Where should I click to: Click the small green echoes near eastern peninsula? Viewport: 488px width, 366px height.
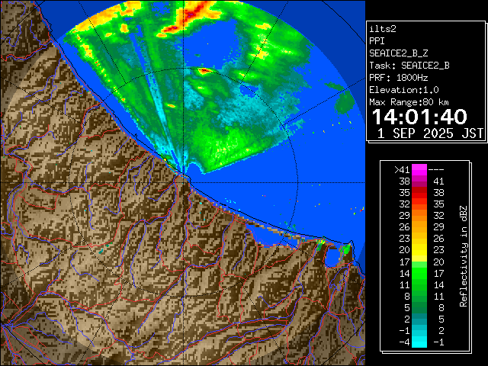point(345,249)
